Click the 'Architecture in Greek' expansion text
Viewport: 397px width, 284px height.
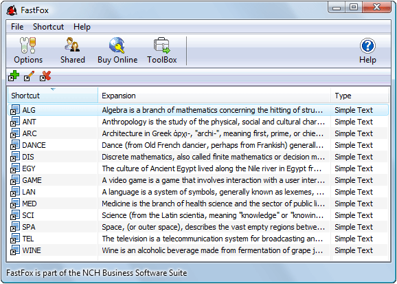[x=213, y=133]
